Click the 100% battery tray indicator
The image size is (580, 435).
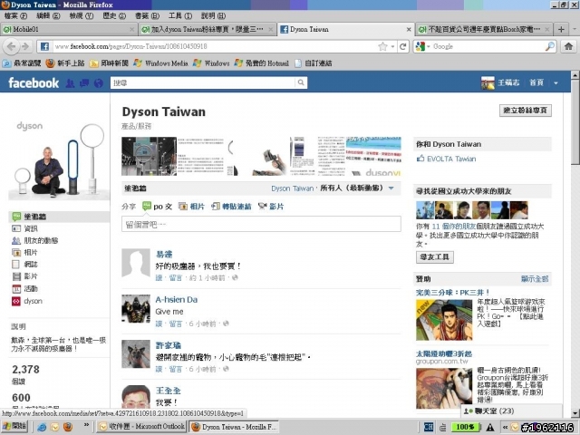tap(465, 427)
